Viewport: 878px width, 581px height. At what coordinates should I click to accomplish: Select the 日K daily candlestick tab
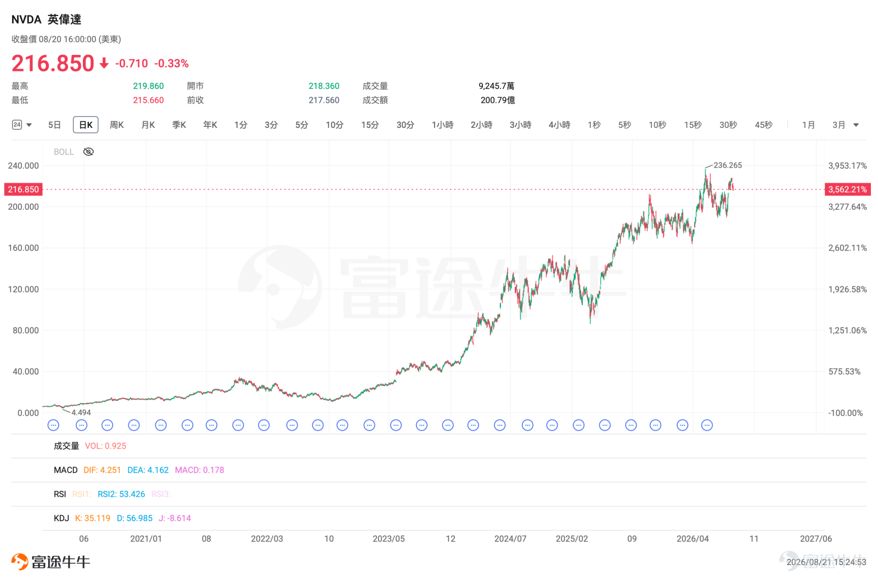tap(86, 125)
